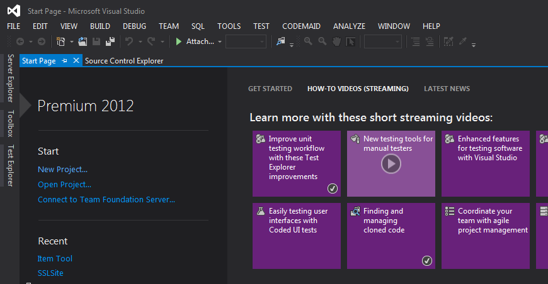The height and width of the screenshot is (284, 548).
Task: Open the find toolbar overflow options
Action: [x=292, y=45]
